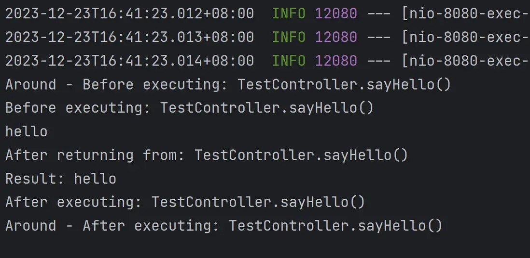Image resolution: width=530 pixels, height=258 pixels.
Task: Click the timestamp ending in 23.013
Action: tap(129, 37)
